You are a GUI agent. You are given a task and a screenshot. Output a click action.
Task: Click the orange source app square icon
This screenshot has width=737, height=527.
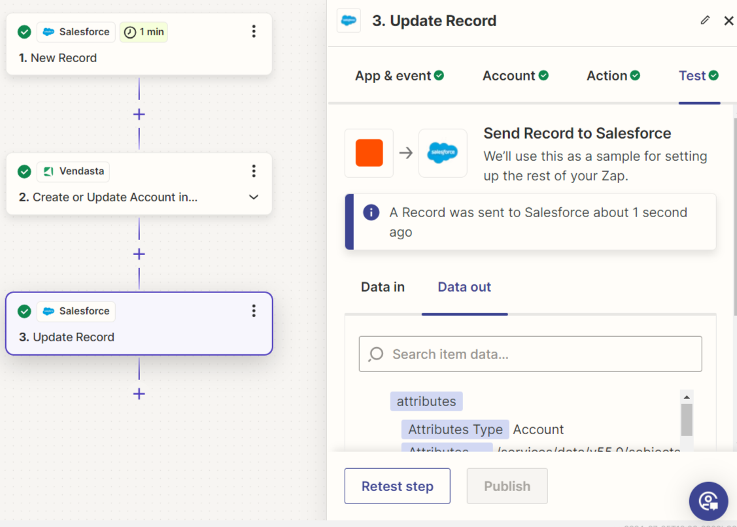369,153
